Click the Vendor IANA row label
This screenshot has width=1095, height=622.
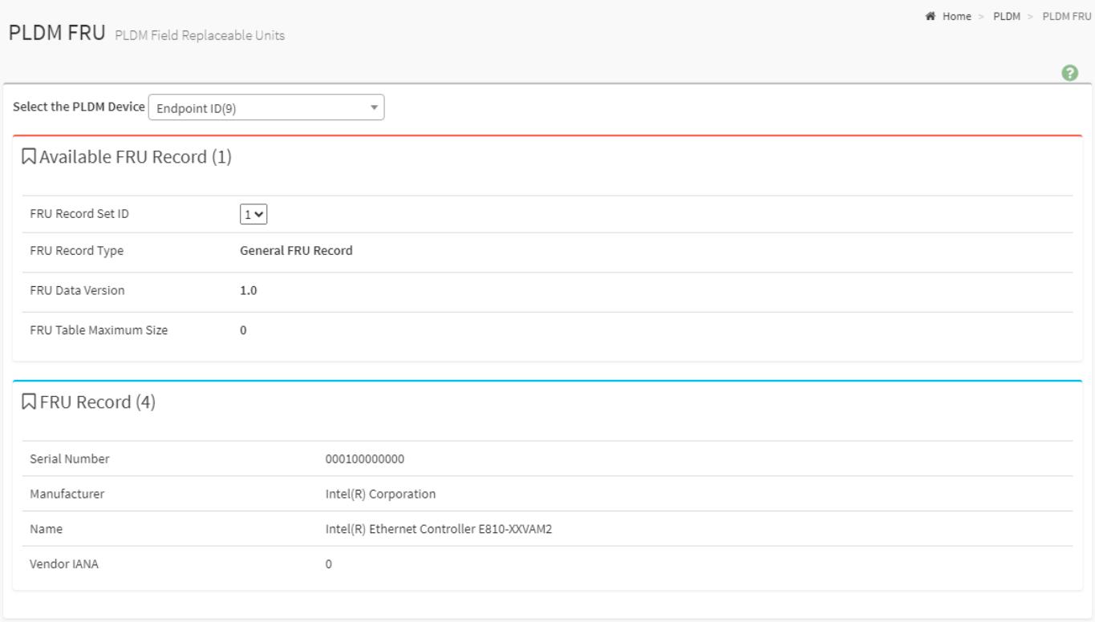(59, 564)
